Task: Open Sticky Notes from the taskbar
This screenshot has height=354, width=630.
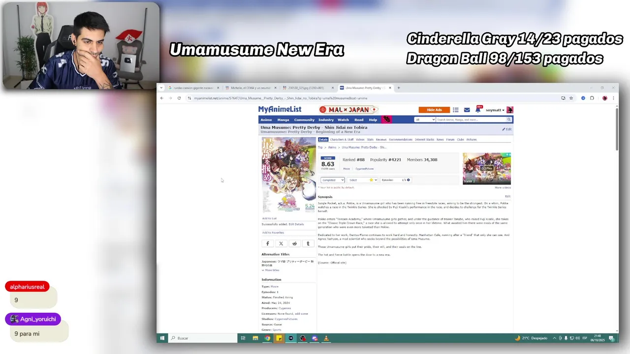Action: 279,338
